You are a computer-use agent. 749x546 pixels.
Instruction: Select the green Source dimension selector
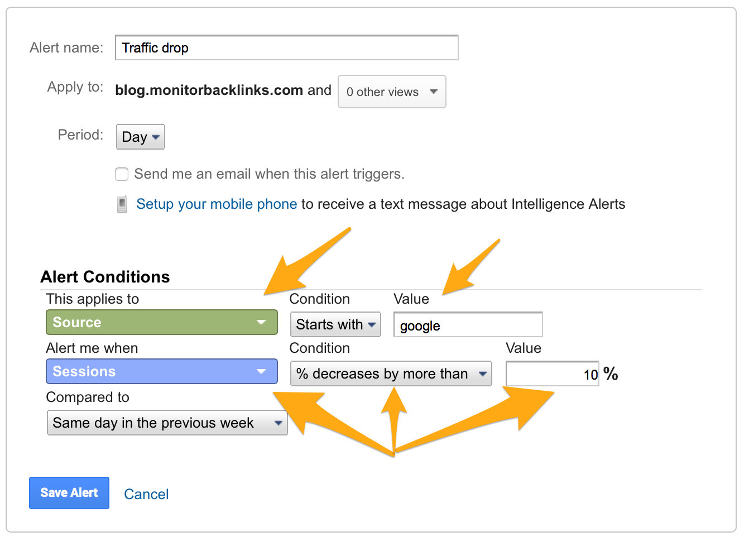(162, 322)
